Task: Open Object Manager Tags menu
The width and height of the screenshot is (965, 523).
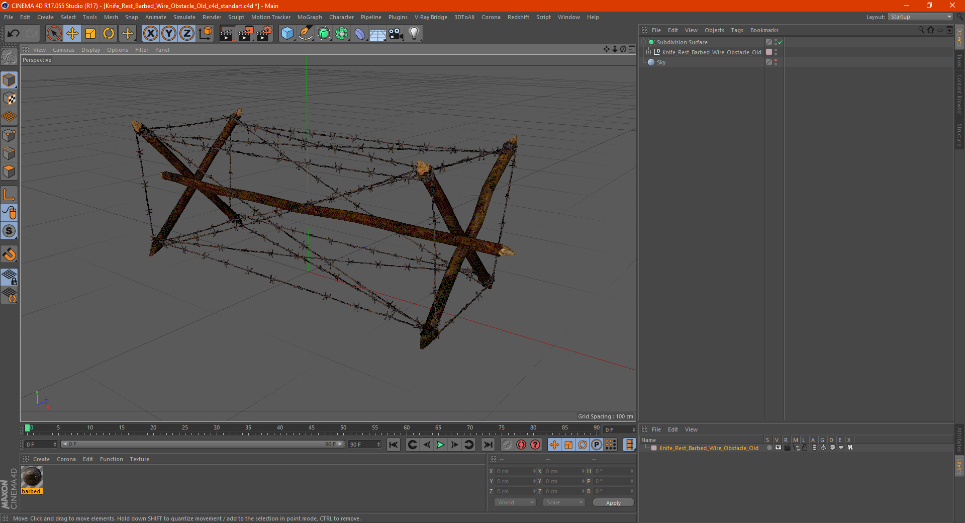Action: tap(737, 30)
